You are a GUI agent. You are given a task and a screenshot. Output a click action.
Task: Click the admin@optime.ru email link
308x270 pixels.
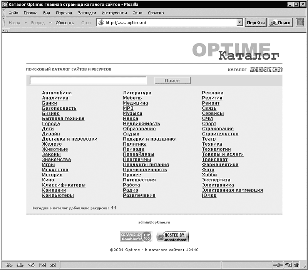[154, 222]
